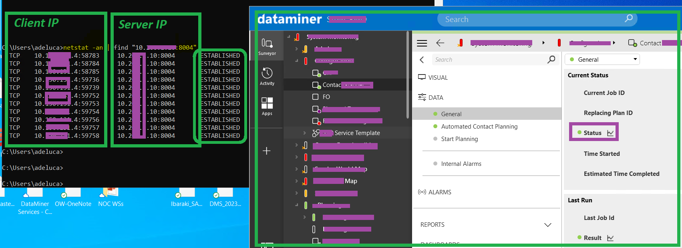Open the trend graph icon next to Status

(610, 133)
